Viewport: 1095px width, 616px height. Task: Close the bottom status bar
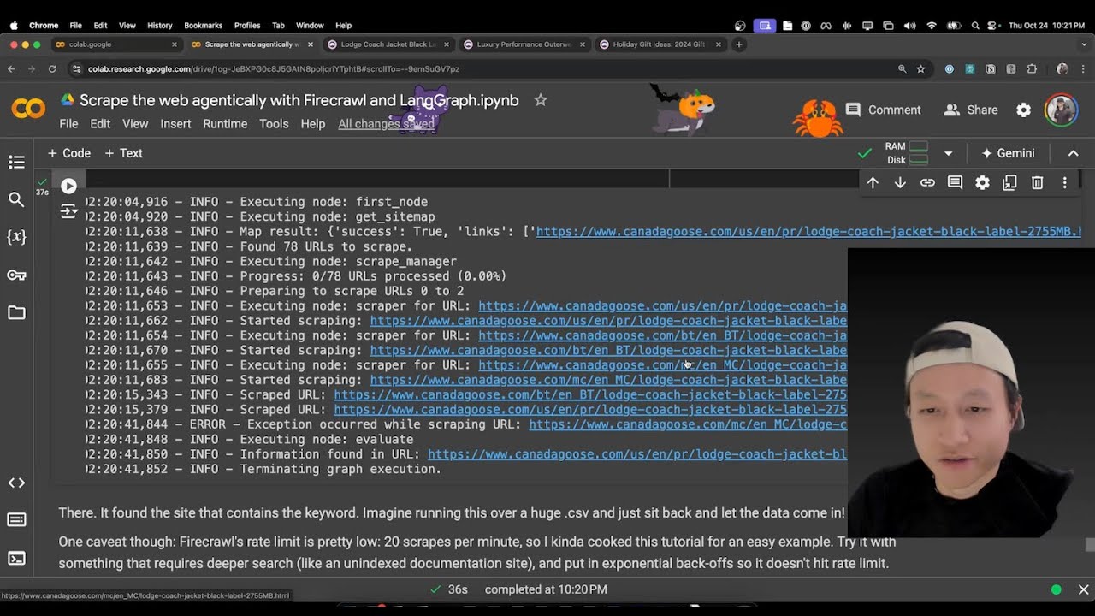pos(1083,589)
